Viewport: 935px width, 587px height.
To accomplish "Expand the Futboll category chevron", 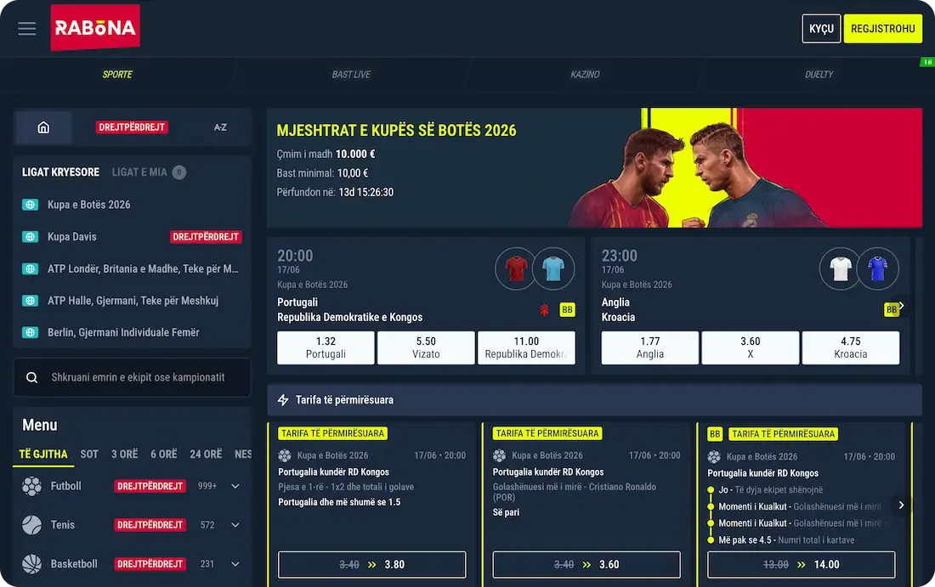I will (235, 486).
